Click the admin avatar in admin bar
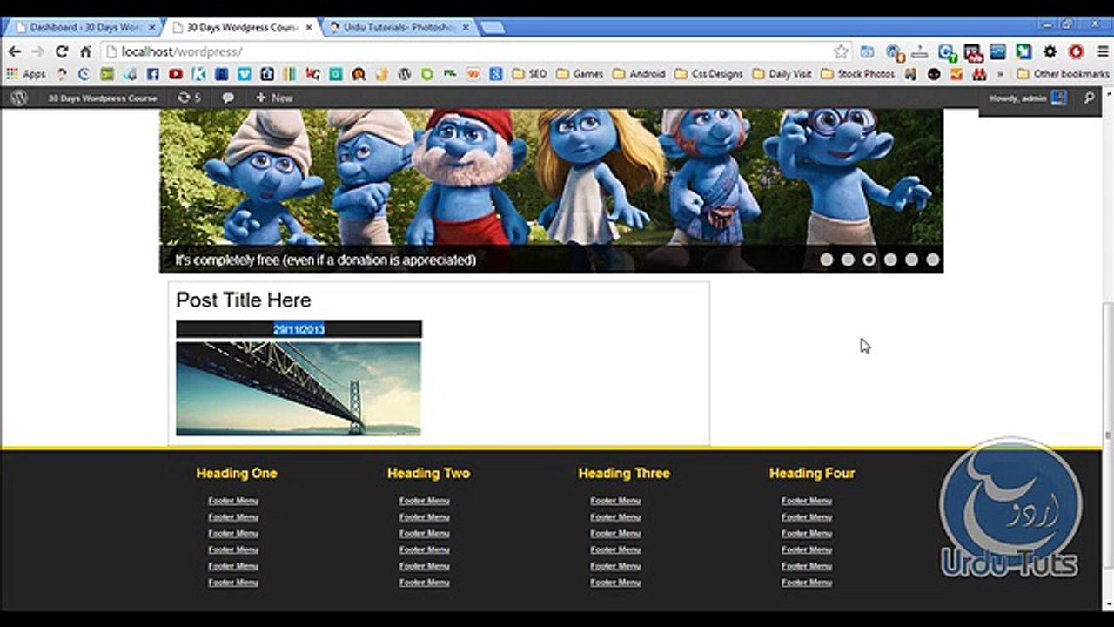This screenshot has height=627, width=1114. coord(1058,98)
